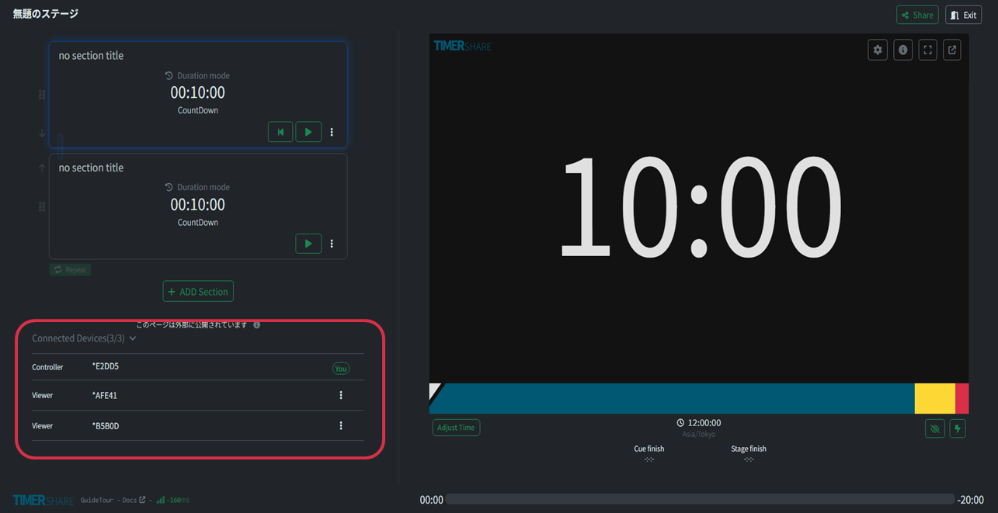Toggle the Repeat option
Image resolution: width=998 pixels, height=513 pixels.
coord(70,270)
